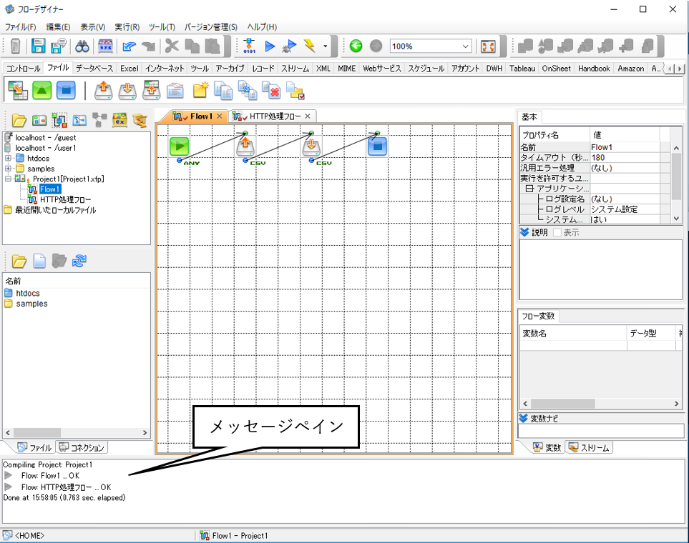The image size is (689, 543).
Task: Open search with the binoculars icon
Action: [82, 46]
